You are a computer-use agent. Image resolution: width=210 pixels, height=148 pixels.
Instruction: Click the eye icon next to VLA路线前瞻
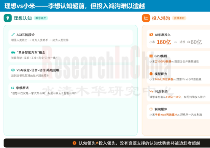click(x=13, y=70)
